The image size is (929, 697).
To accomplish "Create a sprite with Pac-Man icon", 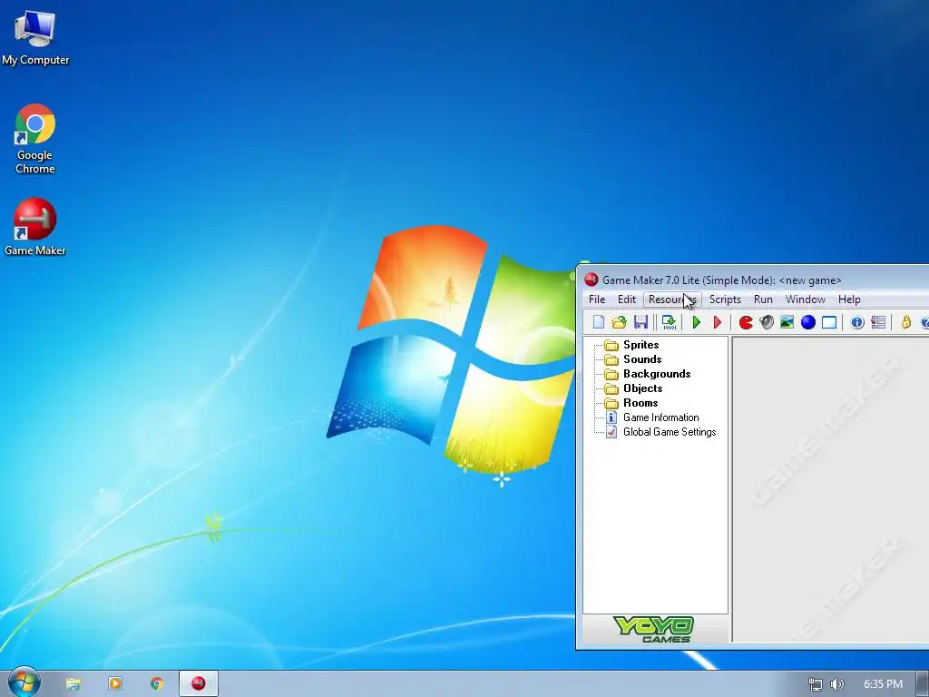I will coord(746,322).
